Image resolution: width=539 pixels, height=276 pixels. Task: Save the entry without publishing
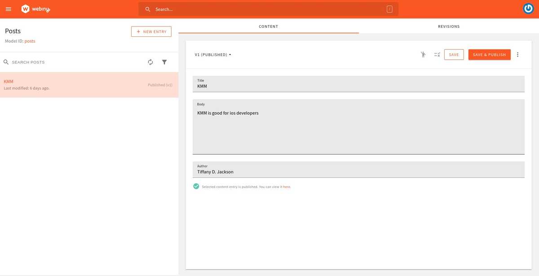(x=454, y=54)
